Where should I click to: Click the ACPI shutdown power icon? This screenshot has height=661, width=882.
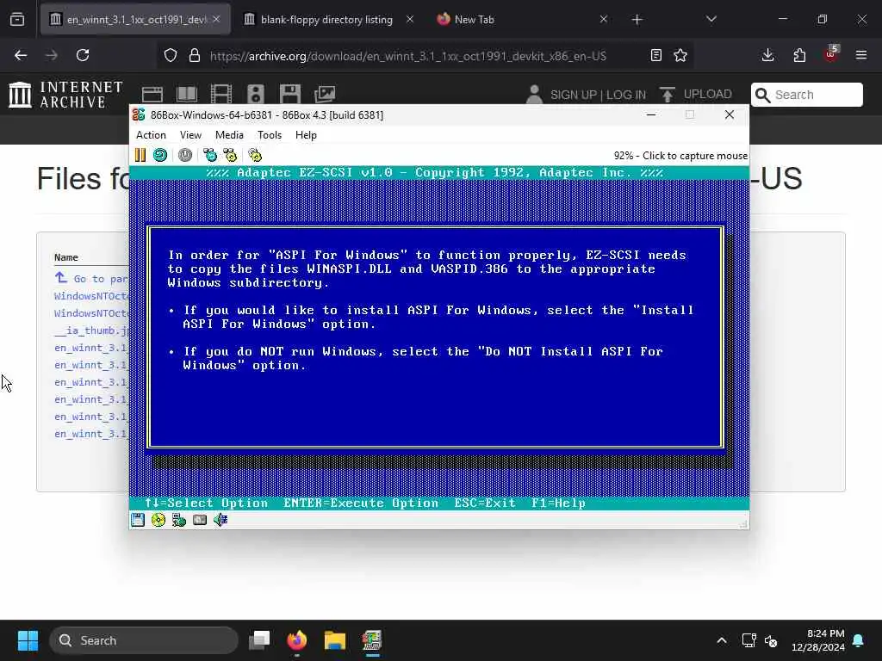[185, 155]
